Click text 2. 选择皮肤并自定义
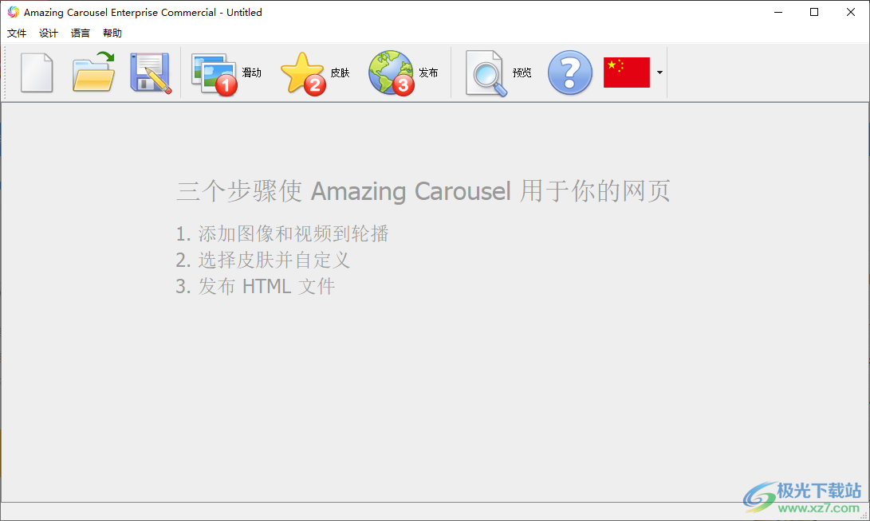 (x=263, y=260)
